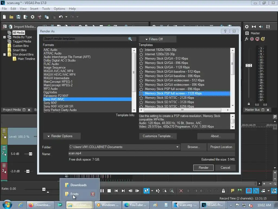Open the Auto Ripple mode dropdown arrow
This screenshot has width=278, height=209.
pyautogui.click(x=268, y=191)
